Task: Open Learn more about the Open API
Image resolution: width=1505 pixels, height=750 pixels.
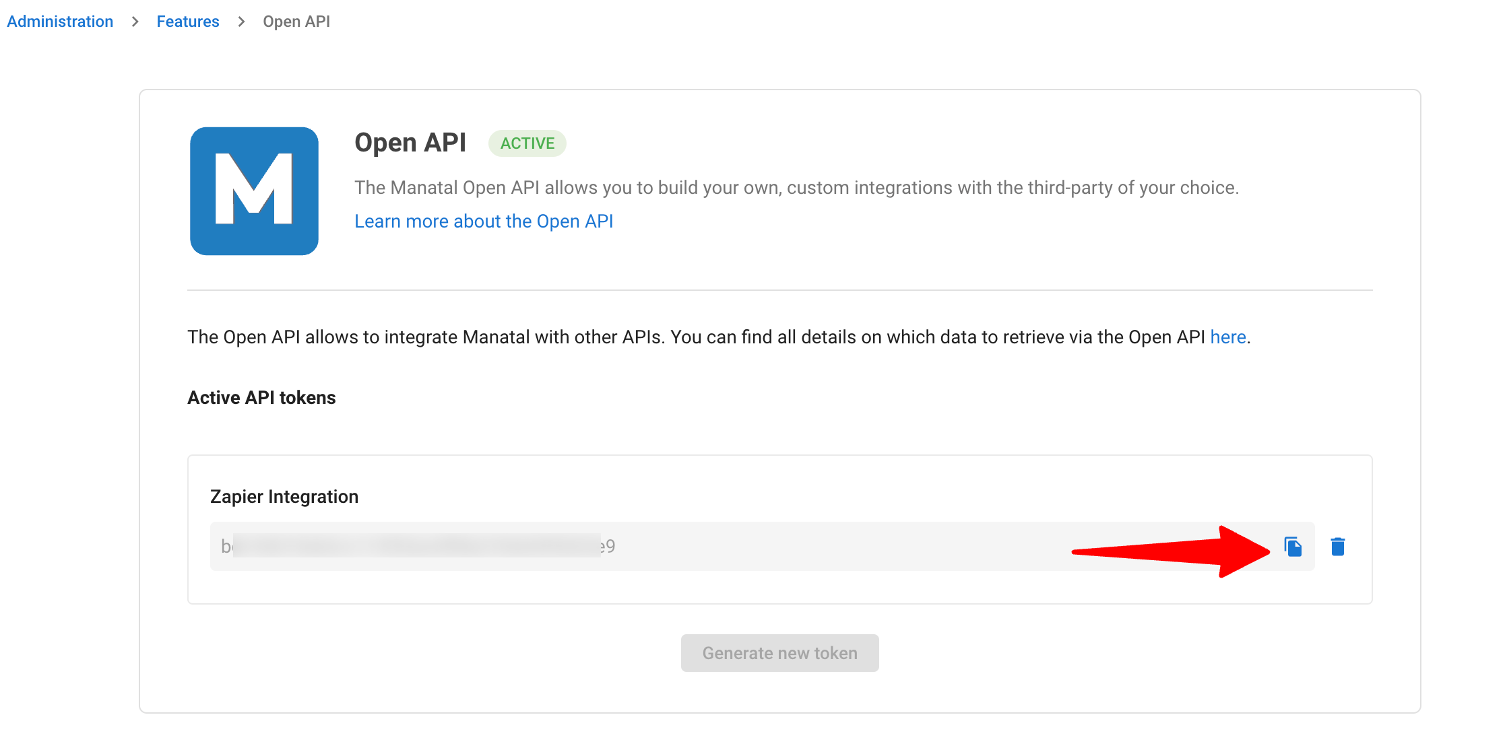Action: click(484, 221)
